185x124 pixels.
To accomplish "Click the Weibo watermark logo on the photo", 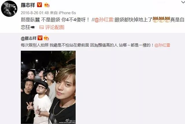I will 67,120.
